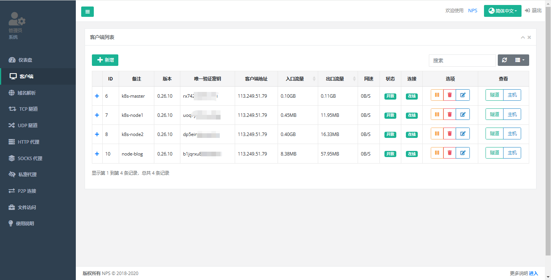This screenshot has height=280, width=551.
Task: Edit the k8s-node2 client entry
Action: point(463,134)
